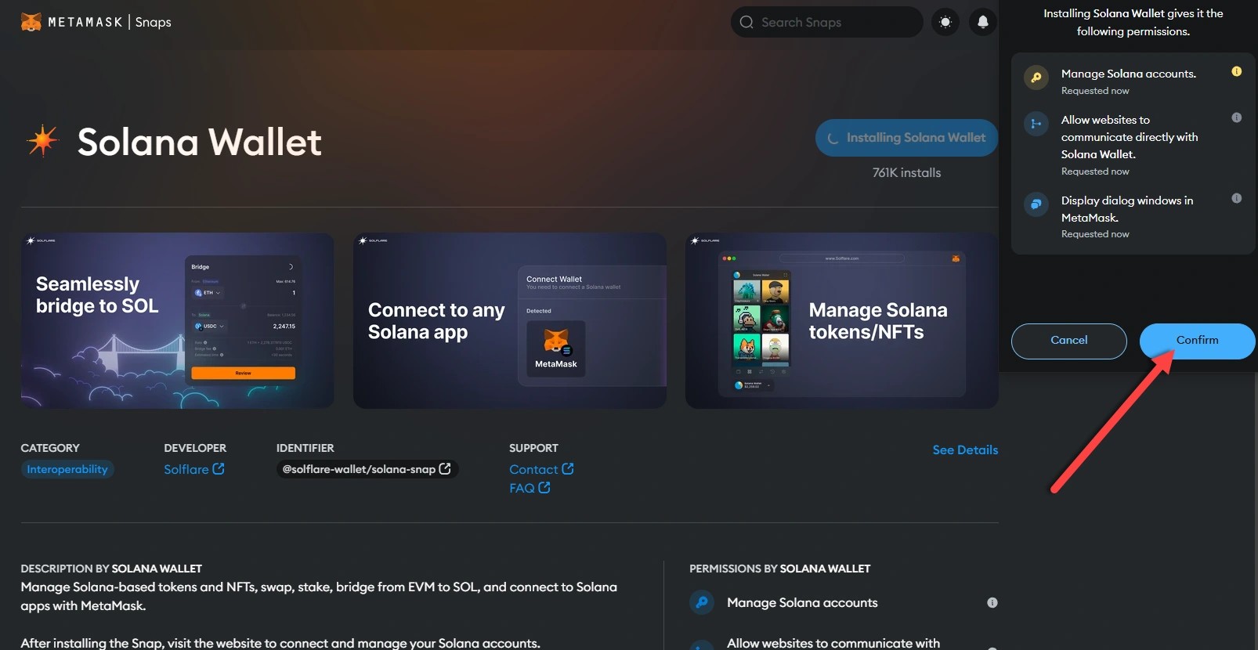Click the PERMISSIONS BY SOLANA WALLET heading
The image size is (1258, 650).
780,569
